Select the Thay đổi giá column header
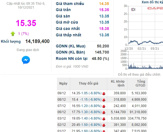Screen dimensions: 163x132 pyautogui.click(x=88, y=83)
